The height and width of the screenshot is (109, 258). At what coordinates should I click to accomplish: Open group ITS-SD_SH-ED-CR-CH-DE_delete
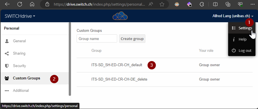pyautogui.click(x=119, y=79)
